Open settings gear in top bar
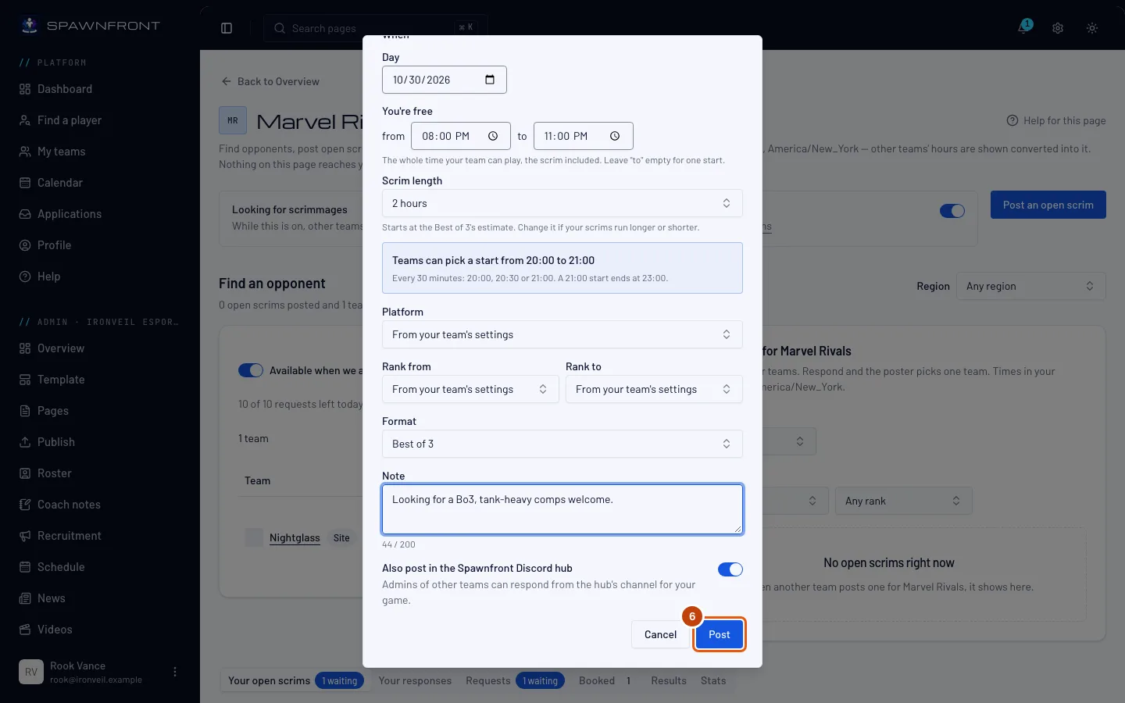The height and width of the screenshot is (703, 1125). 1058,28
